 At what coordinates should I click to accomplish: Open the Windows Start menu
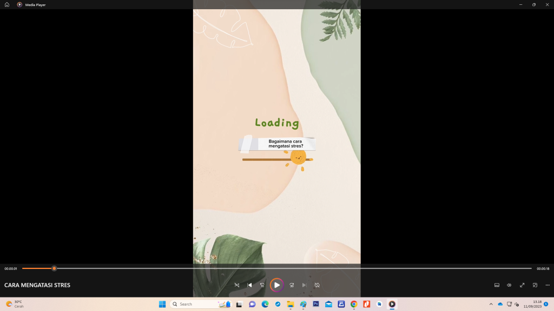click(x=162, y=304)
